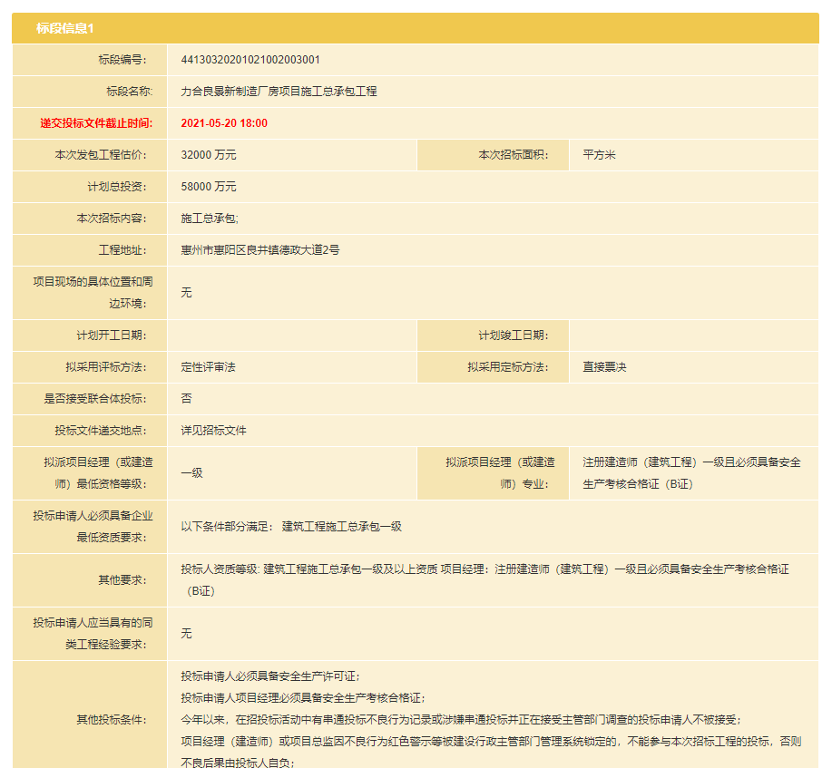Click the 直接票决 award method value
Screen dimensions: 822x768
click(604, 367)
